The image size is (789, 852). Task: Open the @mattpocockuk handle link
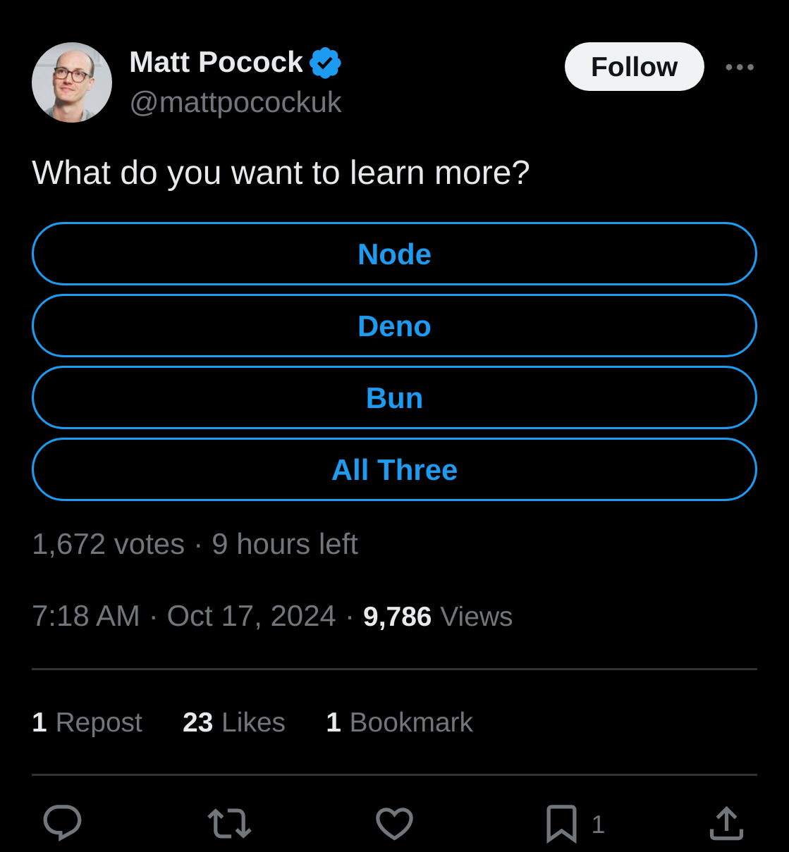(236, 102)
